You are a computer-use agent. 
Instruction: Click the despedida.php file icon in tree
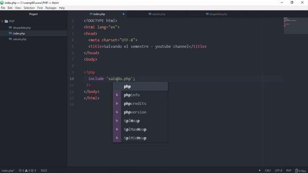[10, 28]
